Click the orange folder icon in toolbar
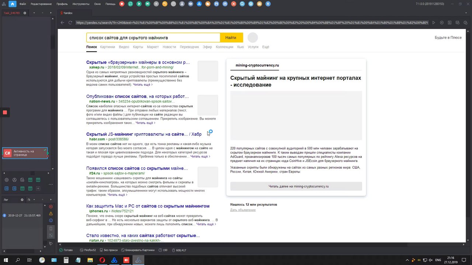Viewport: 472px width, 265px height. click(x=208, y=4)
